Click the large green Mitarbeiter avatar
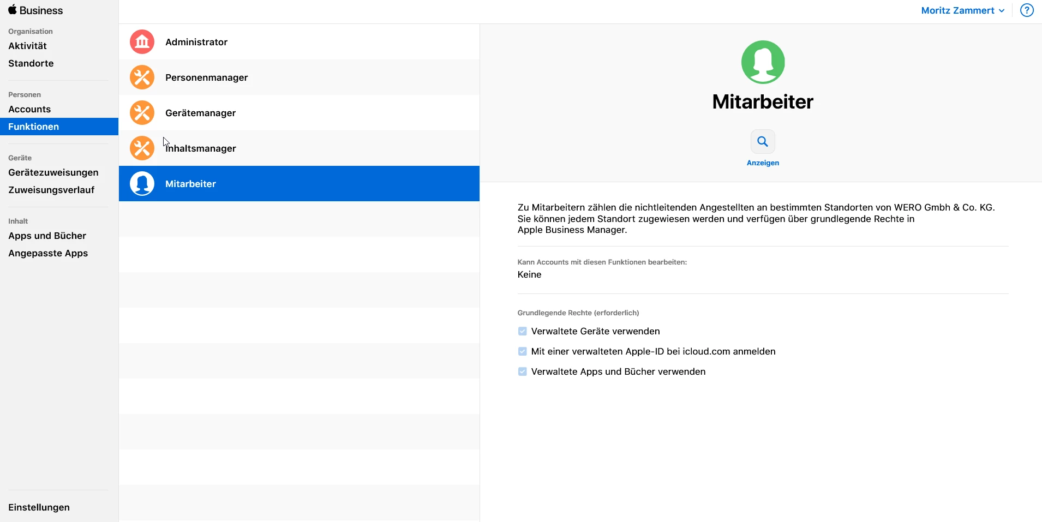This screenshot has height=522, width=1042. click(763, 62)
